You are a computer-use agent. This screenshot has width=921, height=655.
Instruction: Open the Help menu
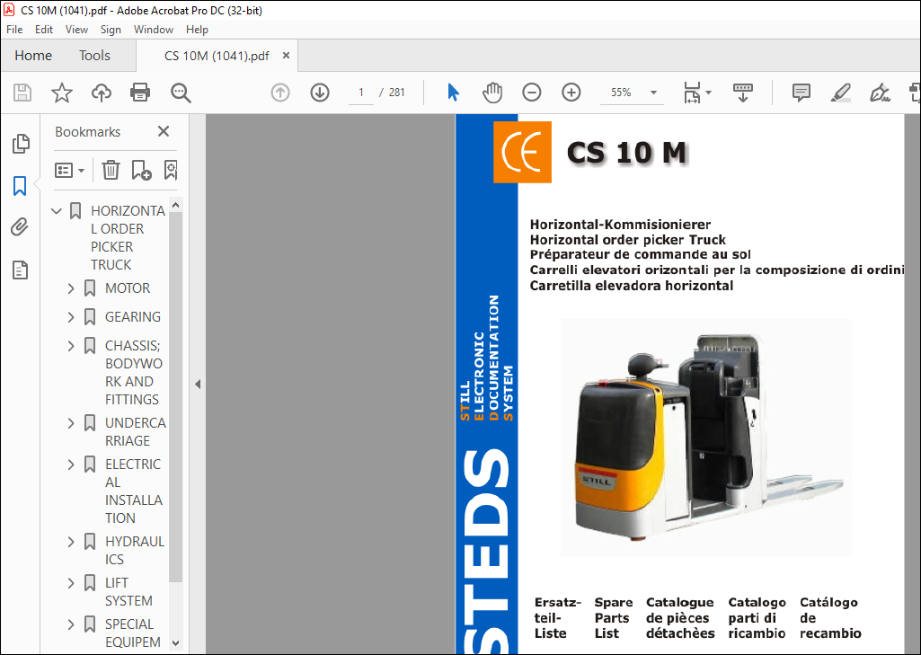pos(197,30)
